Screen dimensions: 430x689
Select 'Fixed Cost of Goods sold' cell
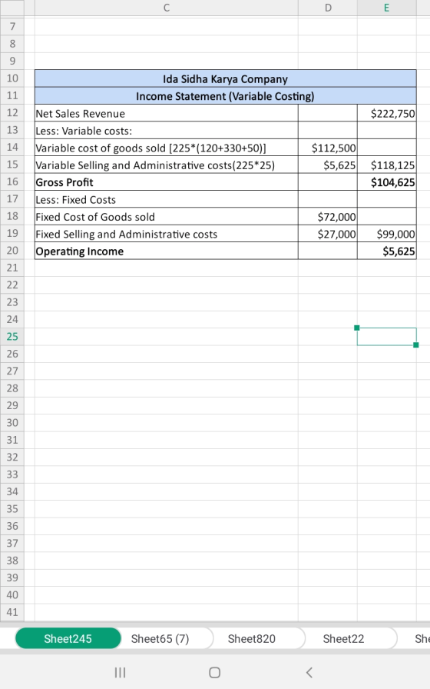pos(167,217)
